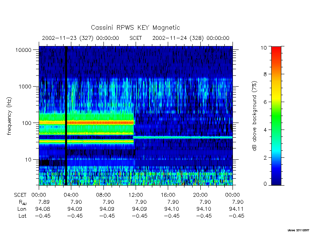Click the "frequency (Hz)" axis title
Screen dimensions: 310x232
[9, 116]
